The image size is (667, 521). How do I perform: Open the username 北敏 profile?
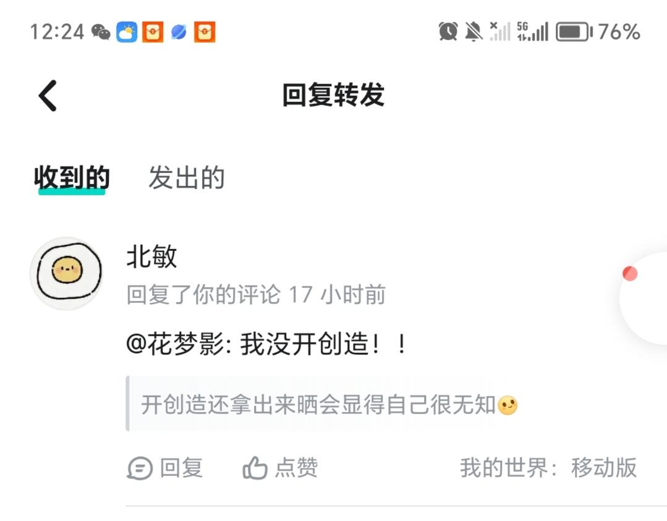[152, 257]
